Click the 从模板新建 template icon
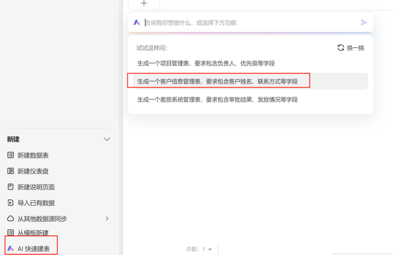 click(10, 233)
